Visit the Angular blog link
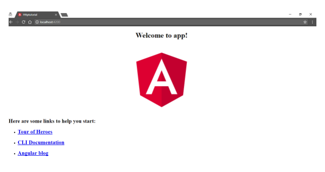The width and height of the screenshot is (325, 172). pos(33,153)
